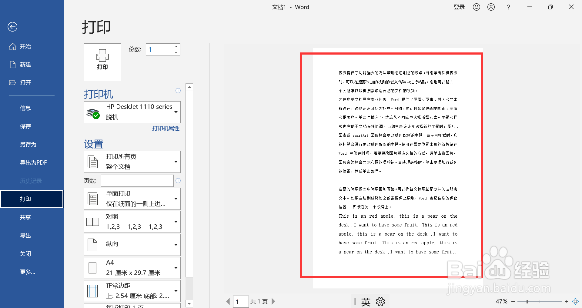Go to next page with right triangle
The image size is (582, 308).
click(273, 301)
